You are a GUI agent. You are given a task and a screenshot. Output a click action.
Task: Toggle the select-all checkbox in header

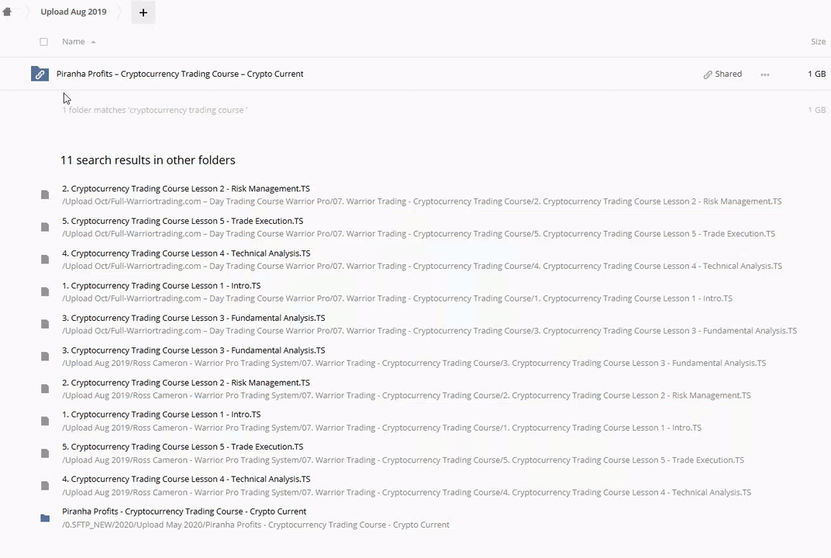pos(43,42)
